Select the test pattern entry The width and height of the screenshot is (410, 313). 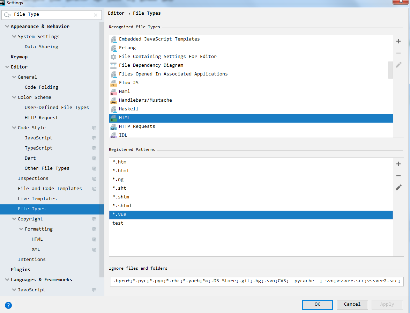[x=251, y=224]
